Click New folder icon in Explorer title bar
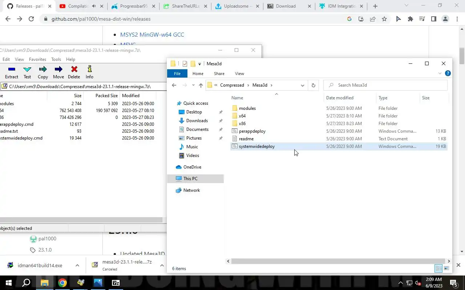The width and height of the screenshot is (465, 290). [193, 64]
